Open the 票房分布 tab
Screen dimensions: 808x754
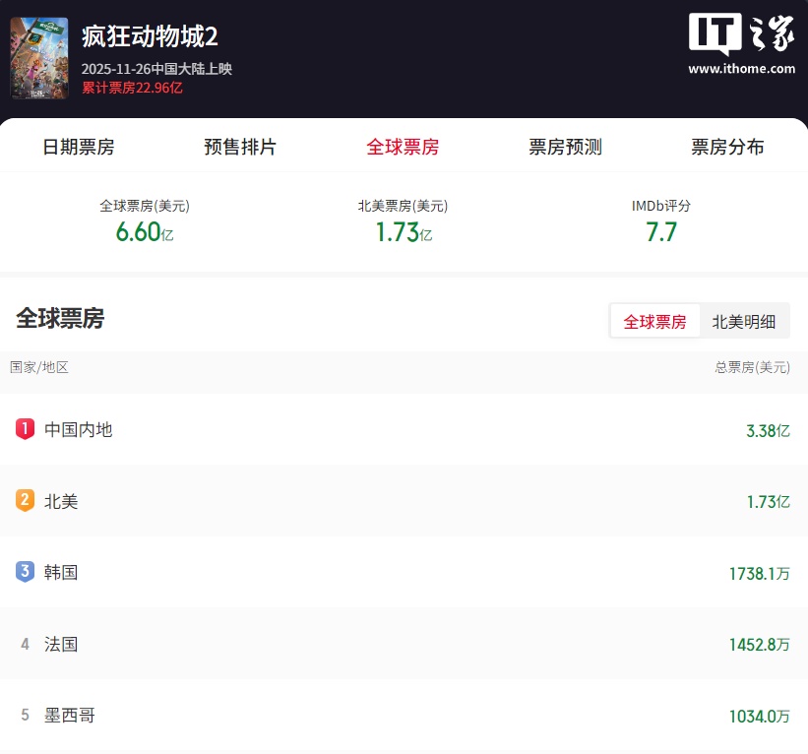727,148
